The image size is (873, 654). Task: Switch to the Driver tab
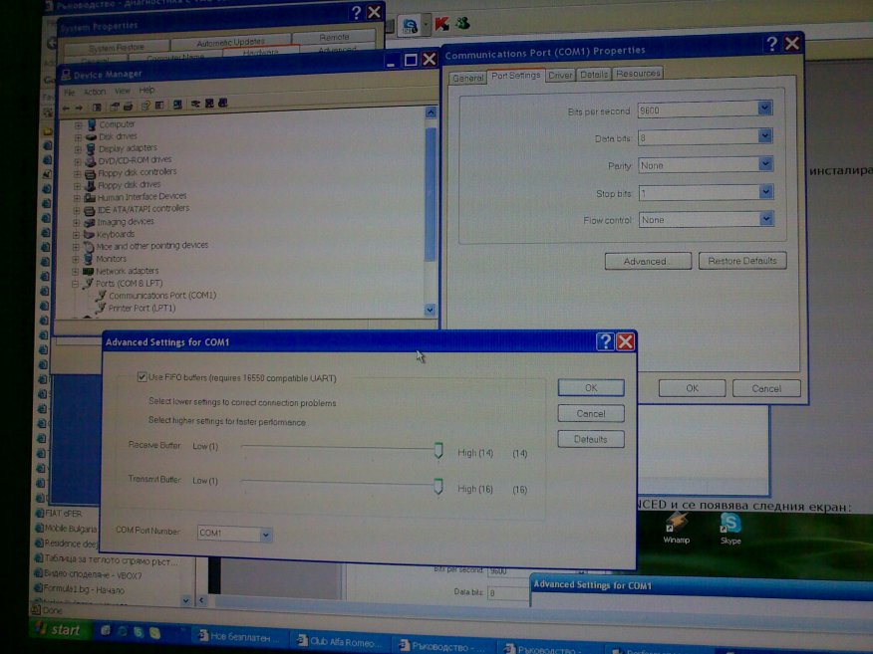(560, 75)
